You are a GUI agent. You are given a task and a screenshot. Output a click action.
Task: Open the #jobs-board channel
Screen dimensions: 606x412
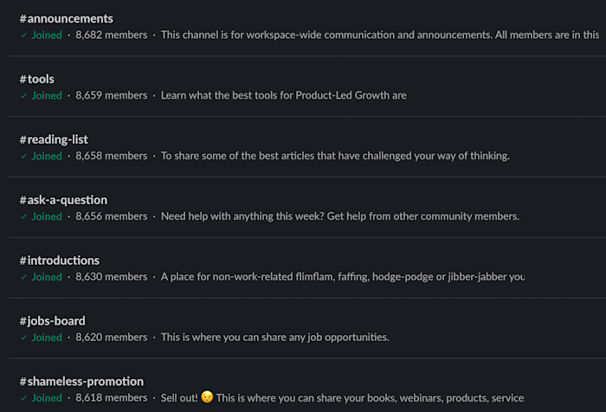52,321
